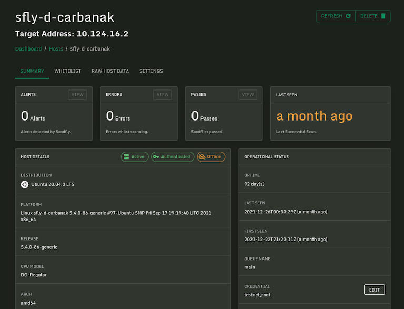
Task: Navigate to Dashboard breadcrumb link
Action: 28,49
